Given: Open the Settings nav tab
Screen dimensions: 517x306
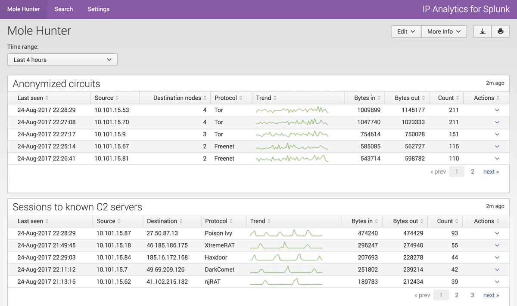Looking at the screenshot, I should coord(99,9).
